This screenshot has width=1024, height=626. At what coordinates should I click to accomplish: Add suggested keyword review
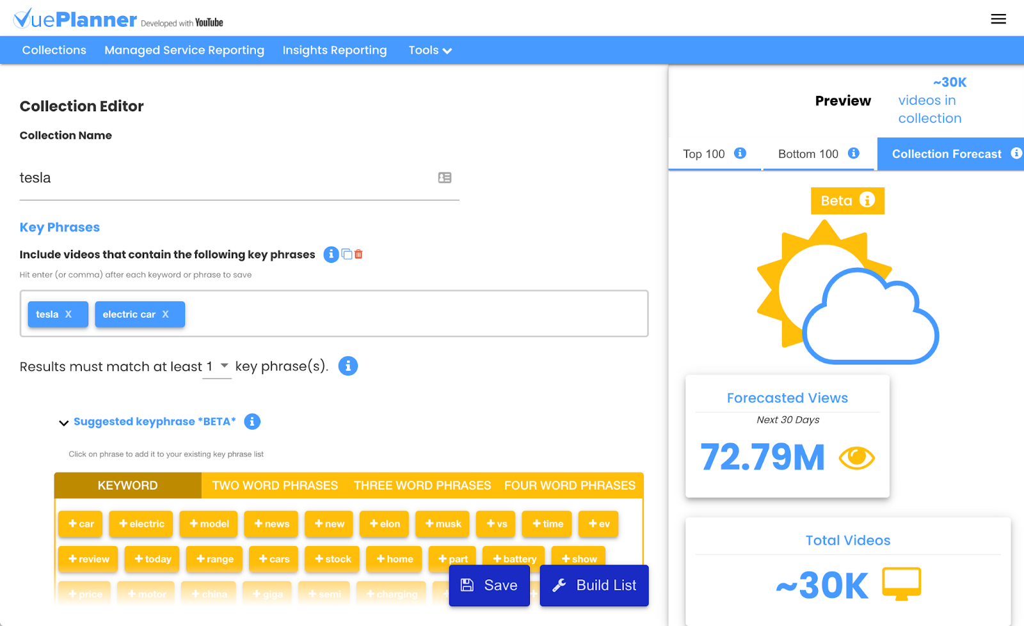point(88,559)
